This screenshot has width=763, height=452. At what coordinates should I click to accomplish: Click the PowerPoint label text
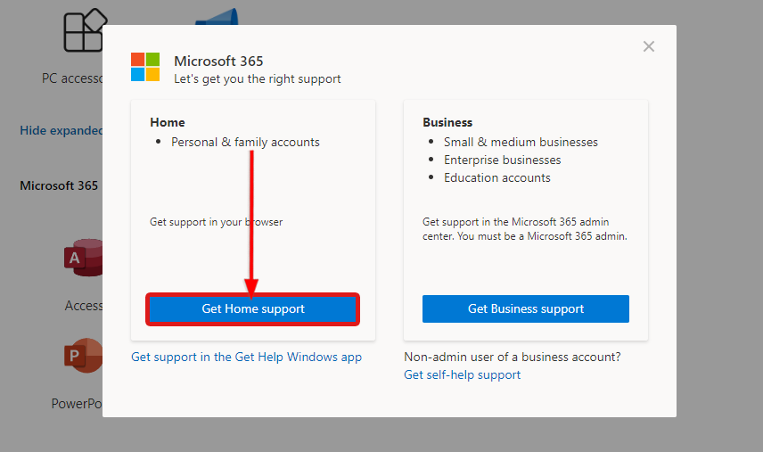pyautogui.click(x=77, y=404)
